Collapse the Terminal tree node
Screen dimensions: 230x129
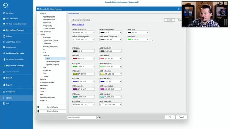41,56
